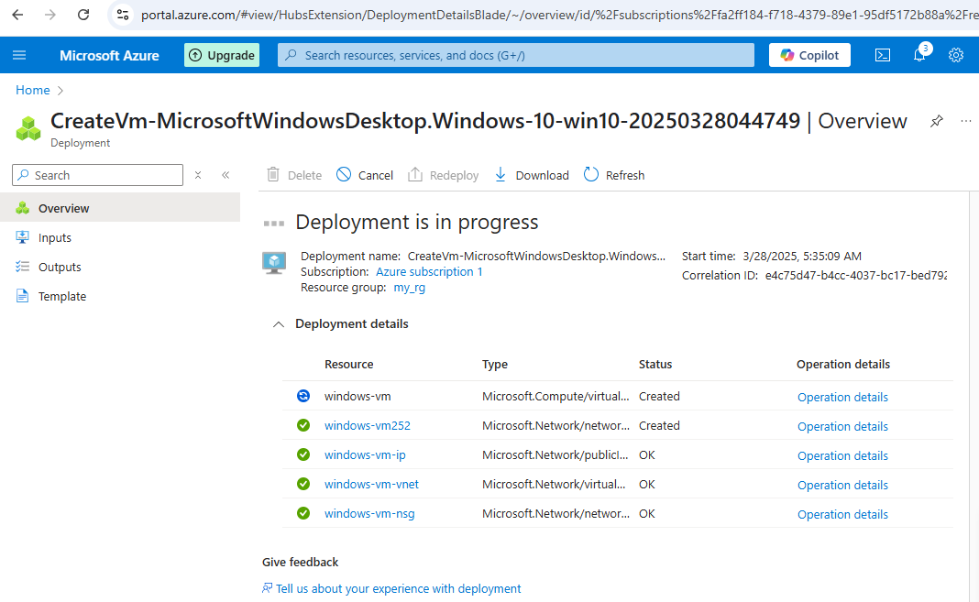
Task: Refresh the deployment status
Action: 614,175
